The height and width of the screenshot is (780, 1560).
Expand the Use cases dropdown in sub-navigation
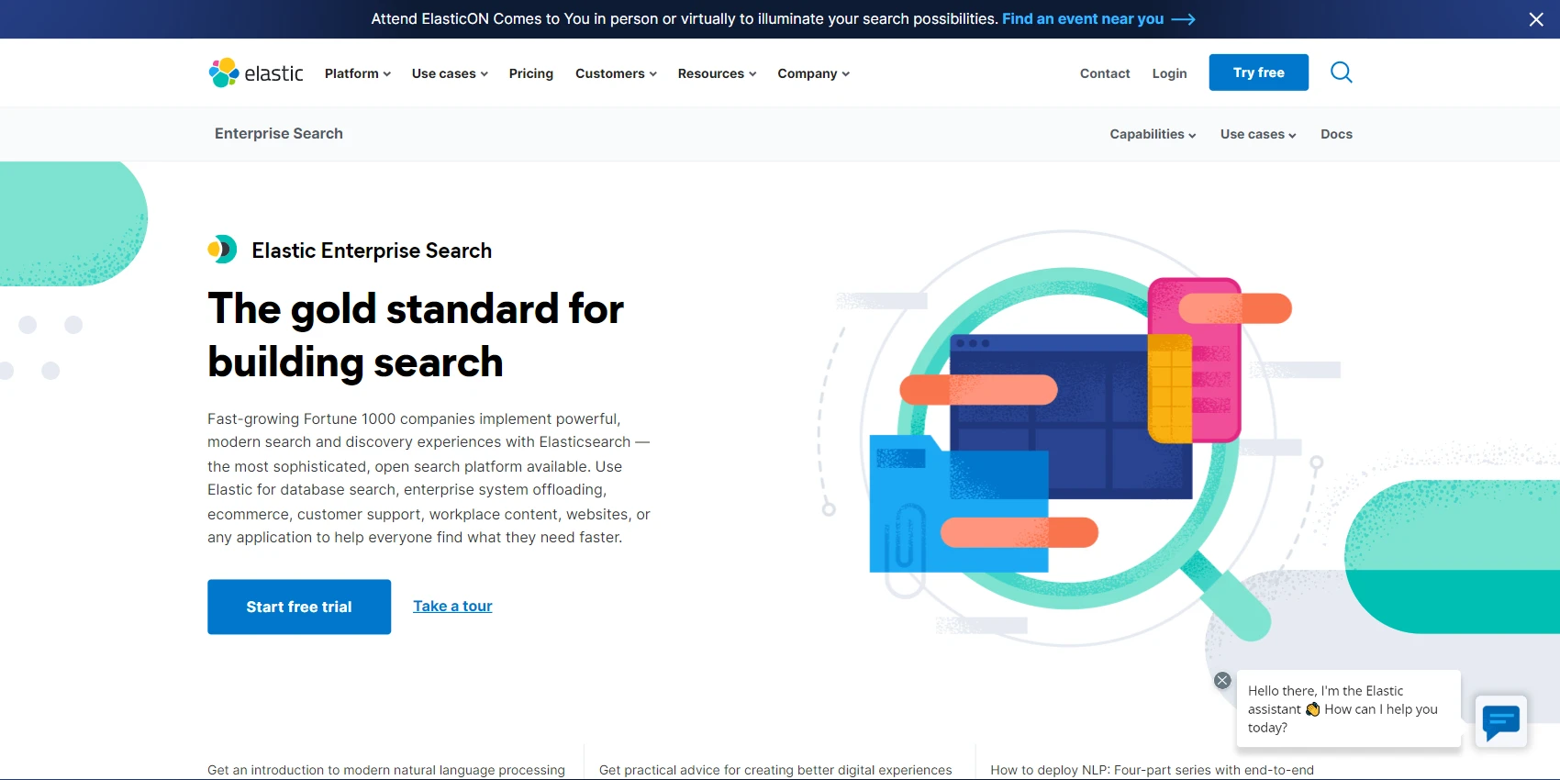pos(1258,134)
